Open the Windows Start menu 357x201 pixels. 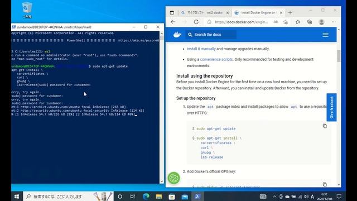pos(17,197)
